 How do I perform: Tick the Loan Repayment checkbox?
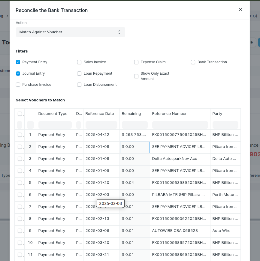(79, 73)
